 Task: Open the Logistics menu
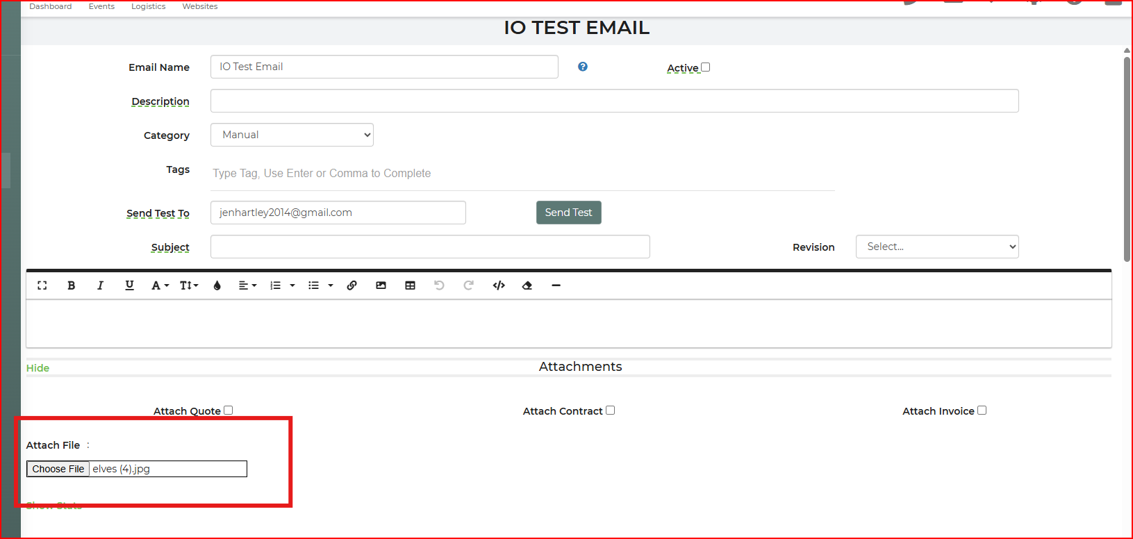pyautogui.click(x=148, y=6)
